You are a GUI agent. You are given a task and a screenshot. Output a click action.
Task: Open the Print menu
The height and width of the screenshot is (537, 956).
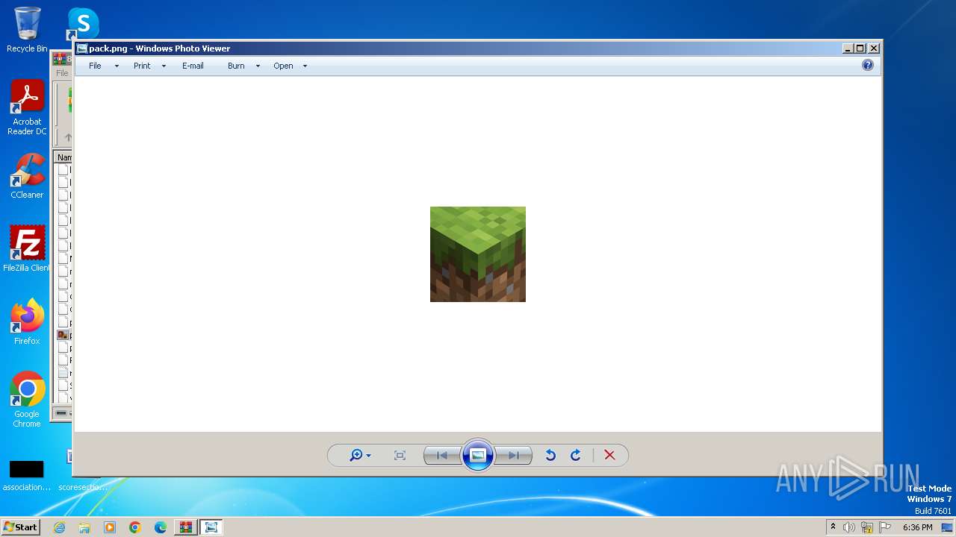[142, 66]
